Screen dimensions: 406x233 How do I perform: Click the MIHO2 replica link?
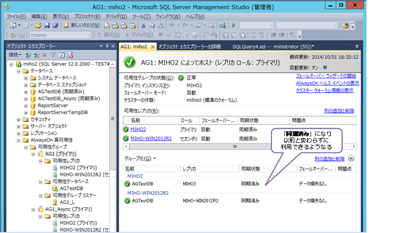coord(138,129)
